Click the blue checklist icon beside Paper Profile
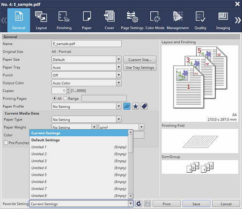242x209 pixels. click(127, 106)
